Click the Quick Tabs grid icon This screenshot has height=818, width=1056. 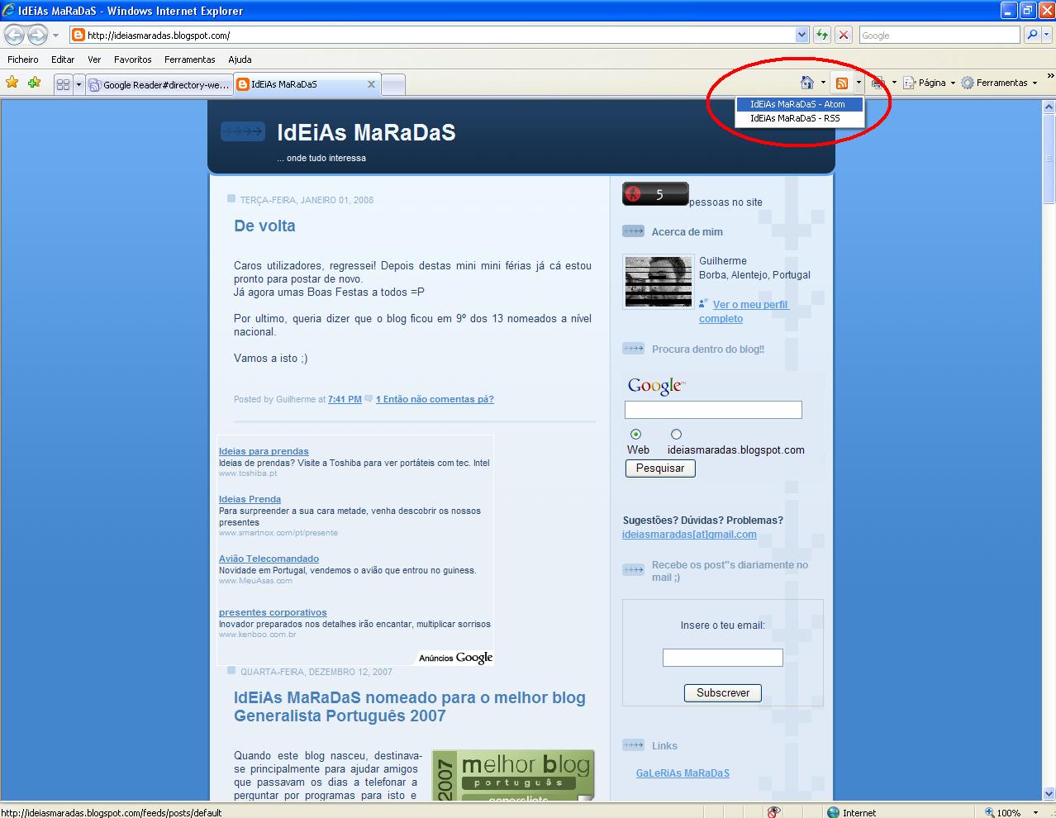coord(63,84)
